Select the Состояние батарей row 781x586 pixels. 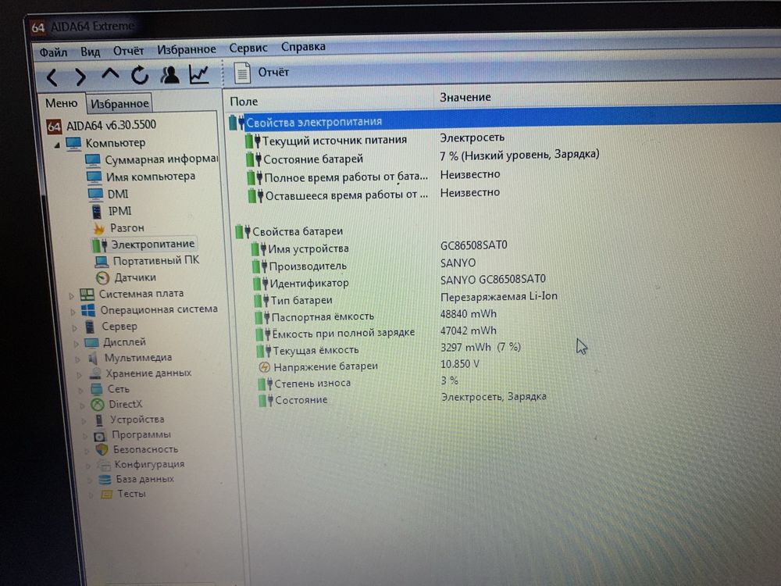[x=313, y=159]
